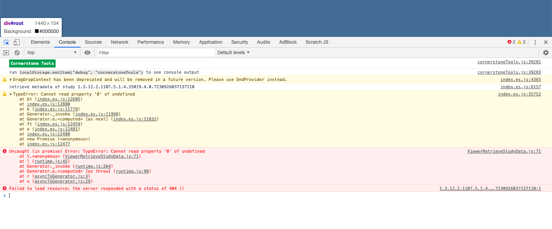Toggle the live expression eye icon
The height and width of the screenshot is (229, 552).
(x=87, y=53)
